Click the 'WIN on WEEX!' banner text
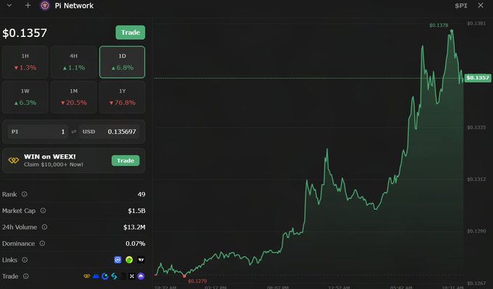Screen dimensions: 493x289 point(50,156)
